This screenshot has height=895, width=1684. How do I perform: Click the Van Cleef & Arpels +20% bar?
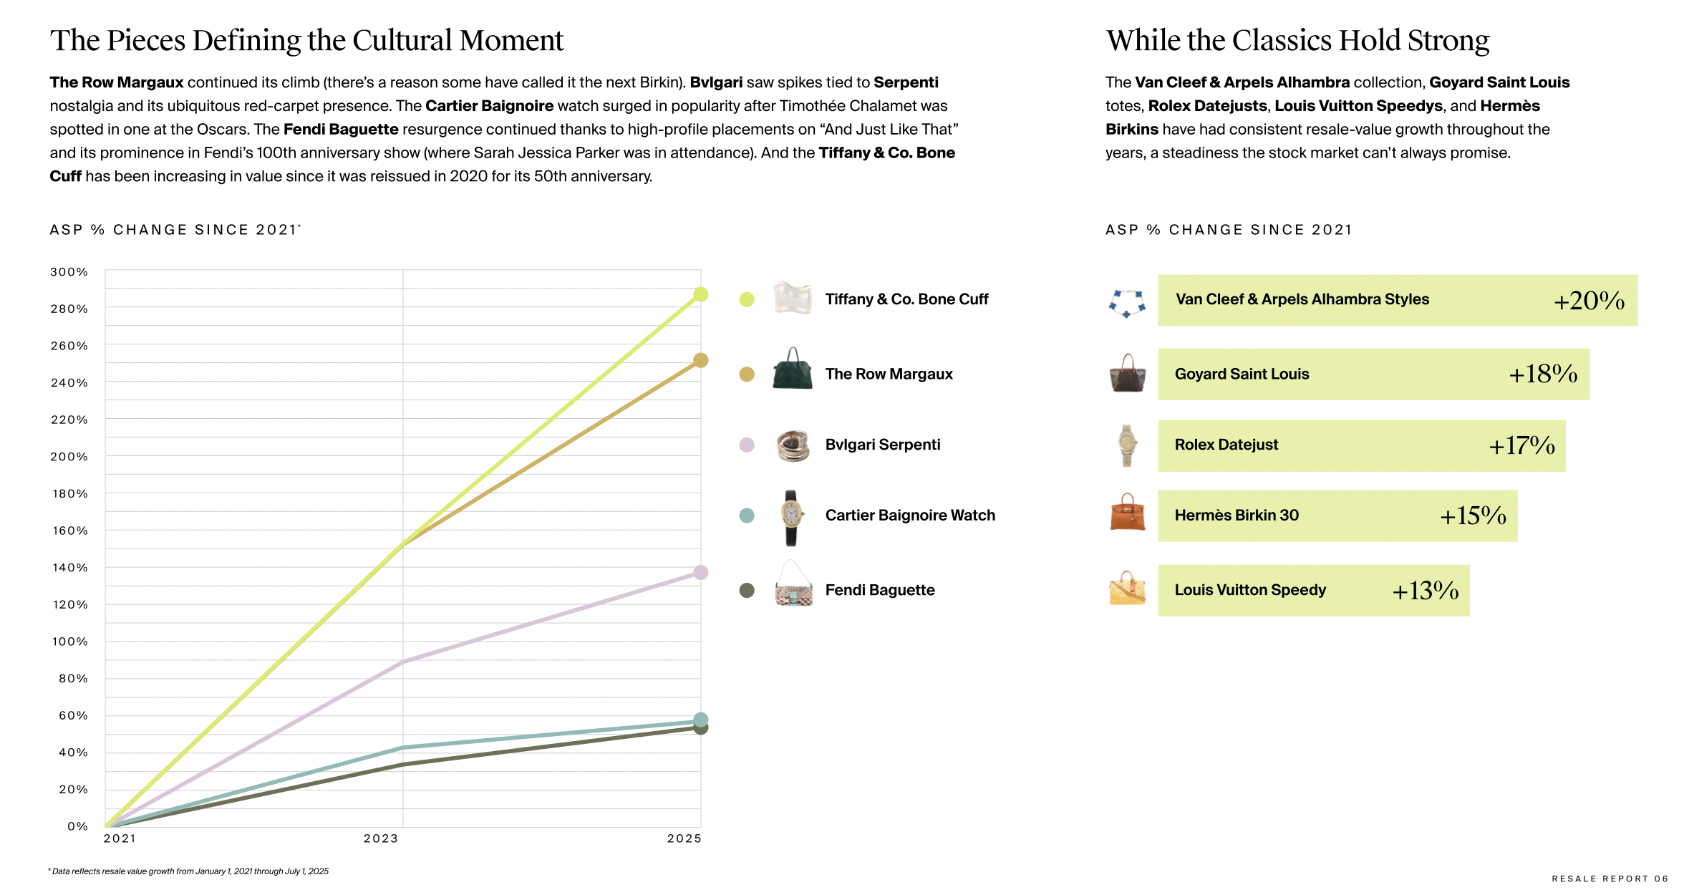(1397, 300)
